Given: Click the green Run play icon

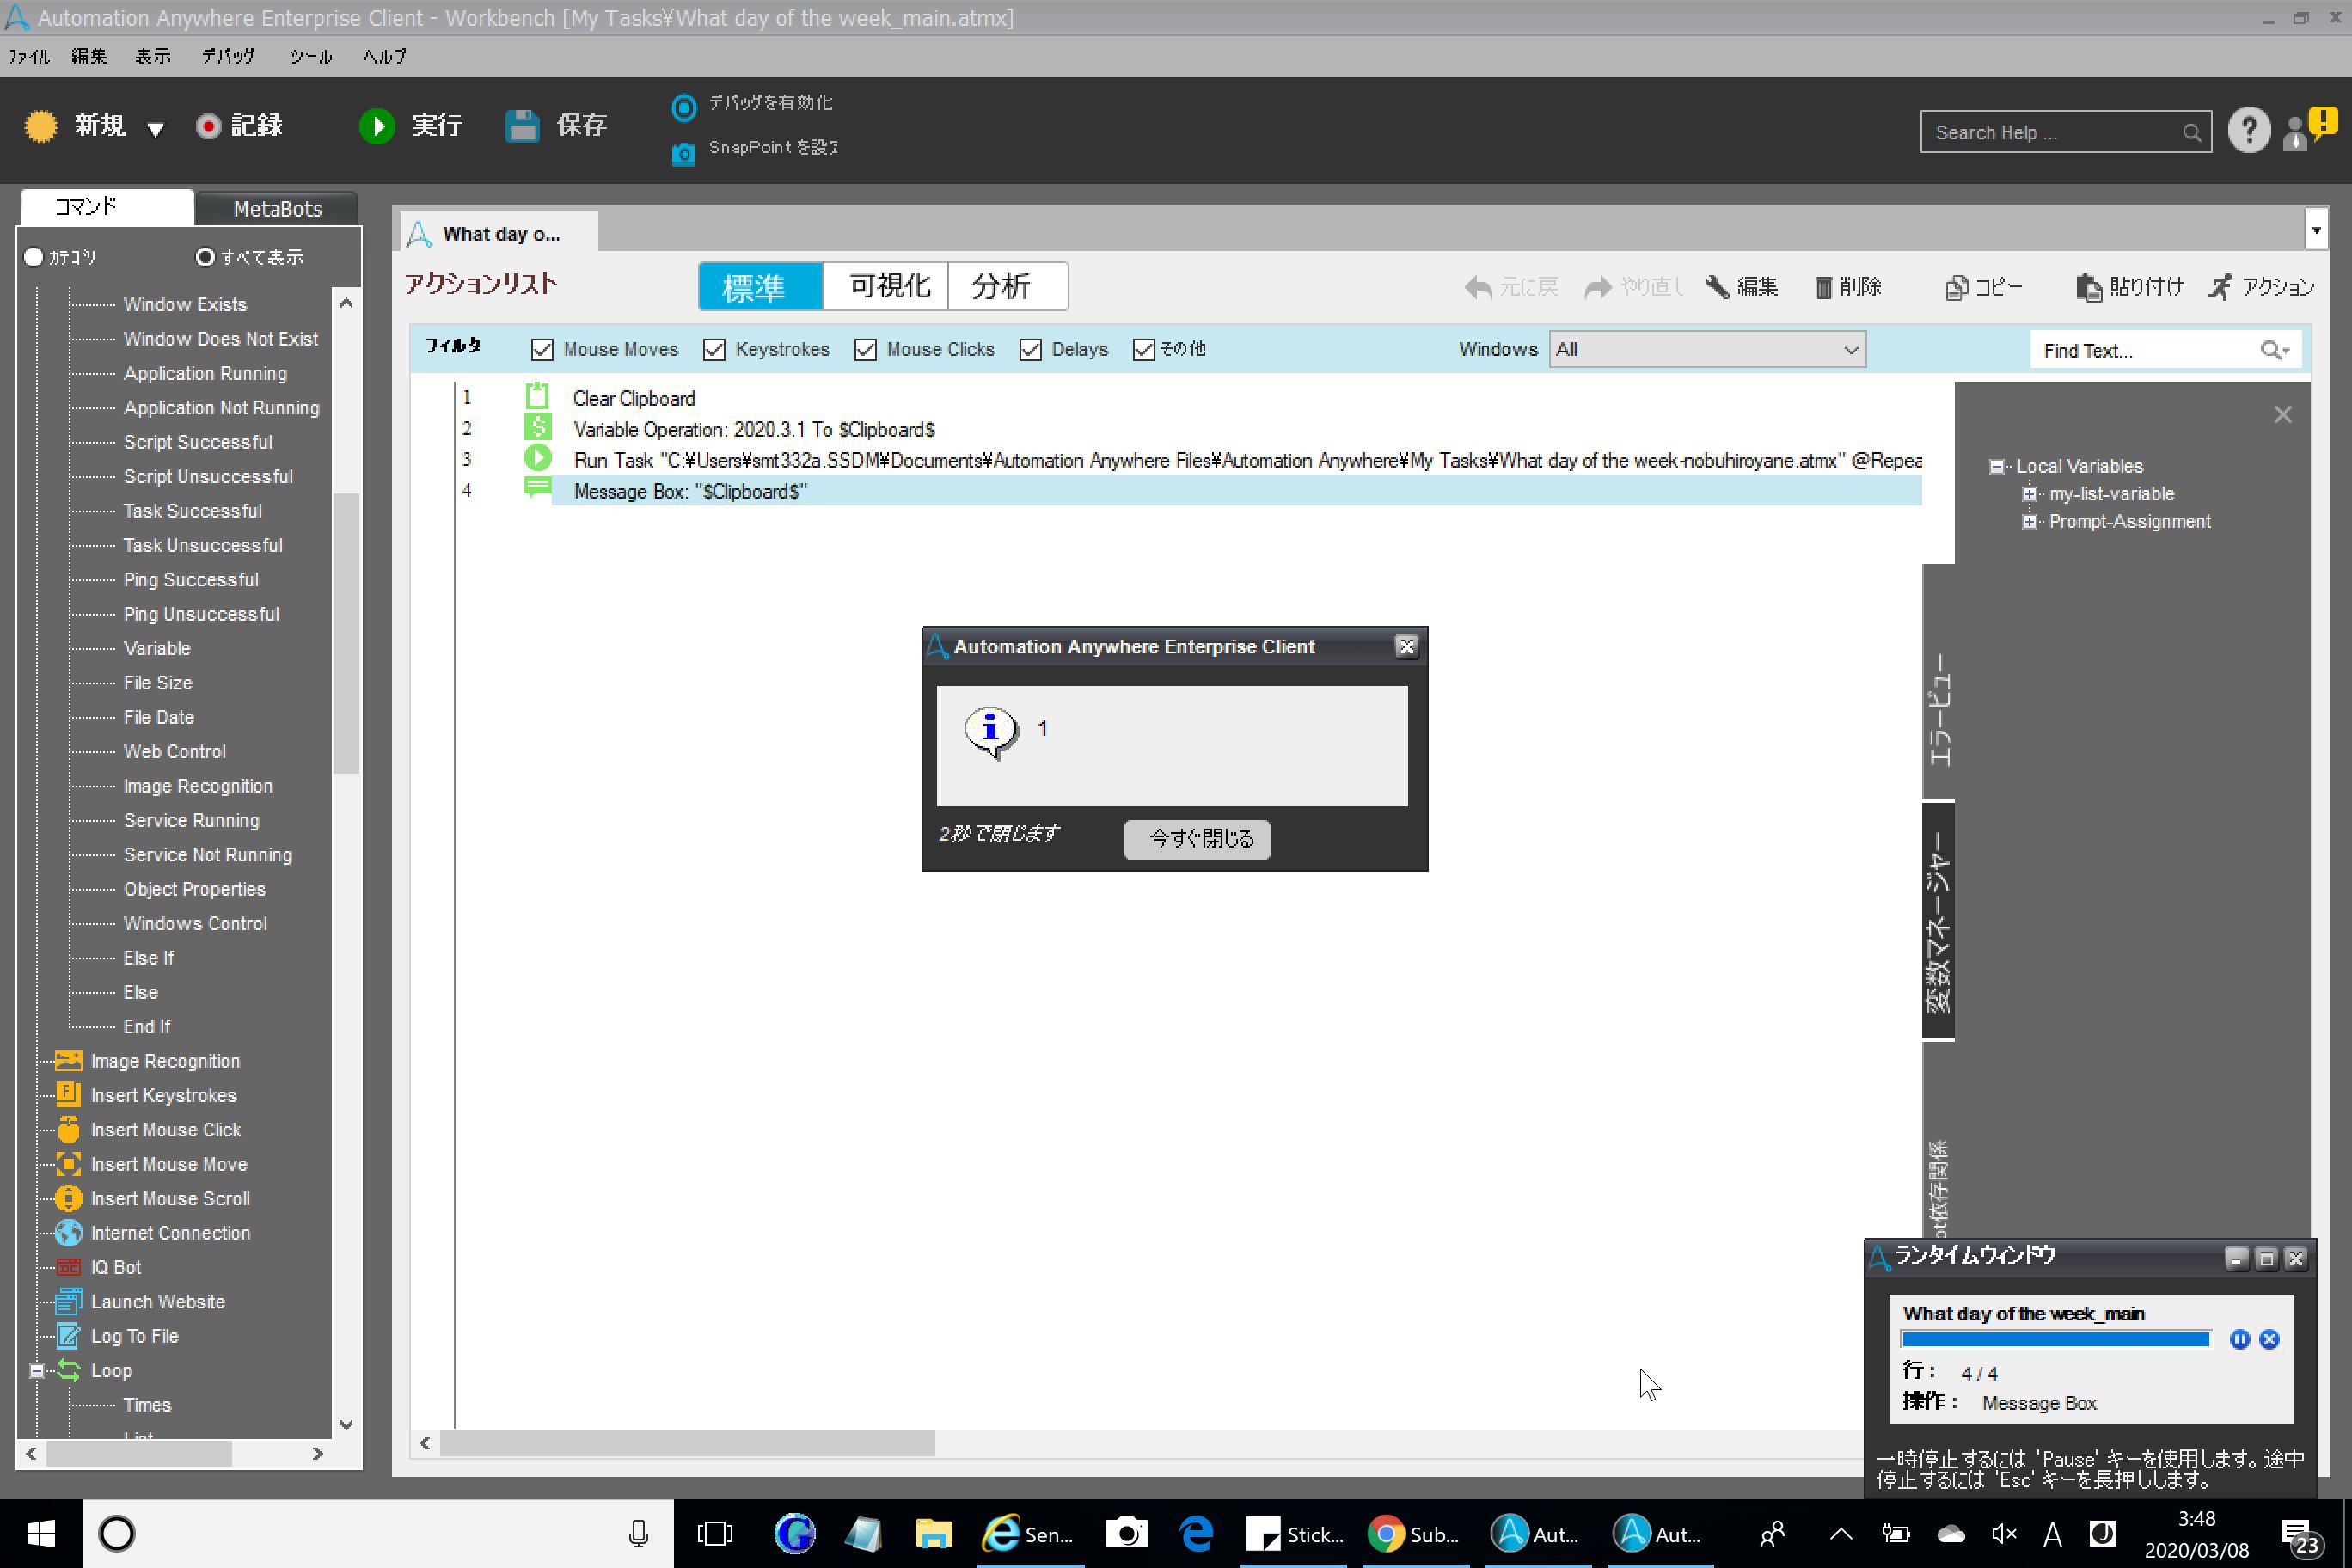Looking at the screenshot, I should coord(377,126).
